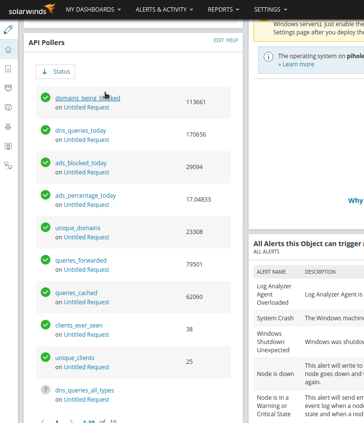Image resolution: width=364 pixels, height=423 pixels.
Task: Click green status icon for clients_ever_seen
Action: [46, 325]
